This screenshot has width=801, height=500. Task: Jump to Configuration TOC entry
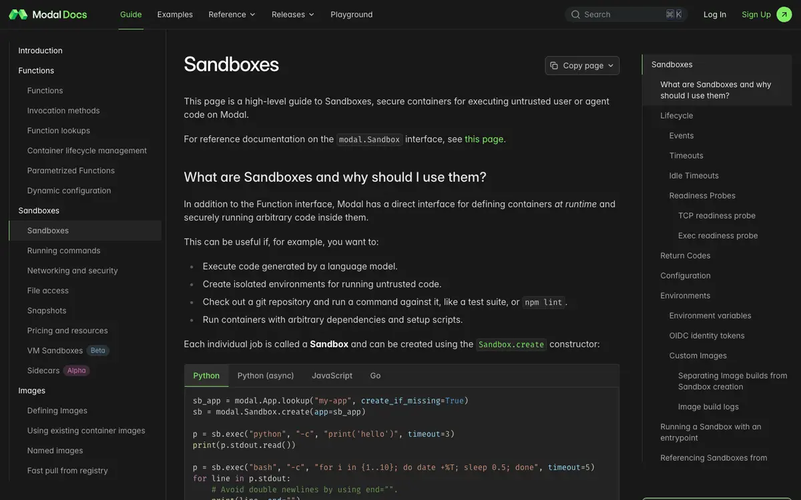coord(686,275)
